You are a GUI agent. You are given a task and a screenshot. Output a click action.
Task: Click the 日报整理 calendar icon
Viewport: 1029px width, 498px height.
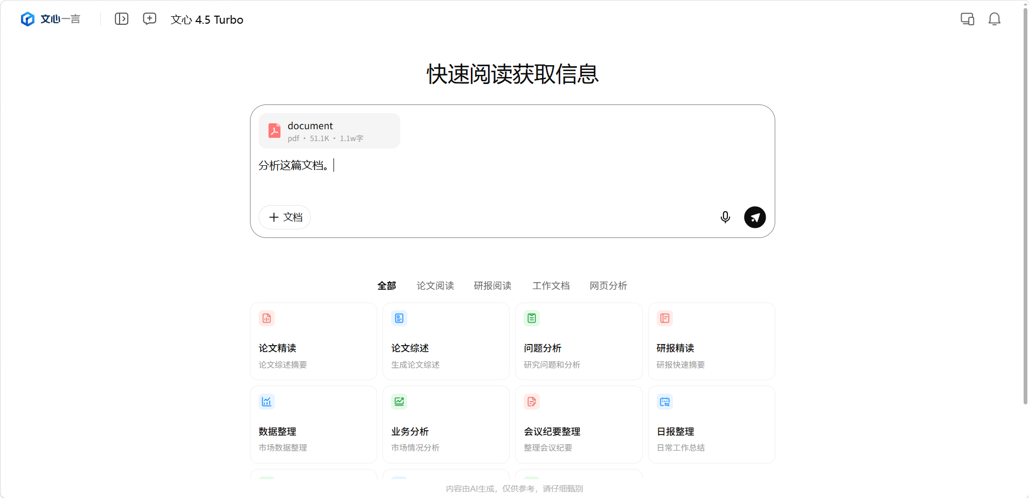[665, 402]
